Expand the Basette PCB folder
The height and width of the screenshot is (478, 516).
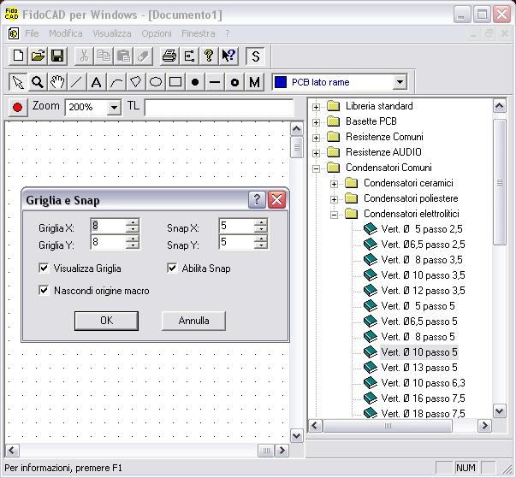316,122
